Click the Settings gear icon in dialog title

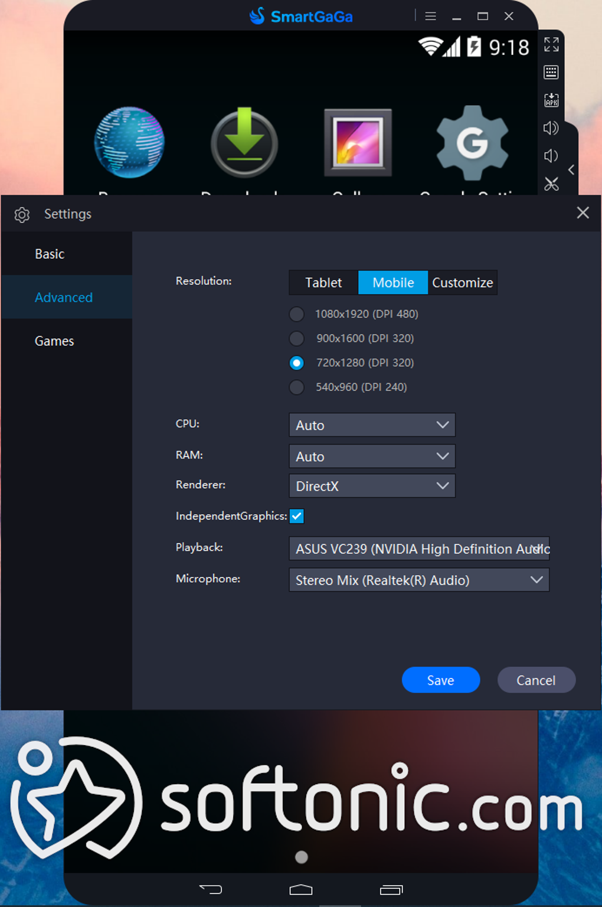(x=22, y=214)
